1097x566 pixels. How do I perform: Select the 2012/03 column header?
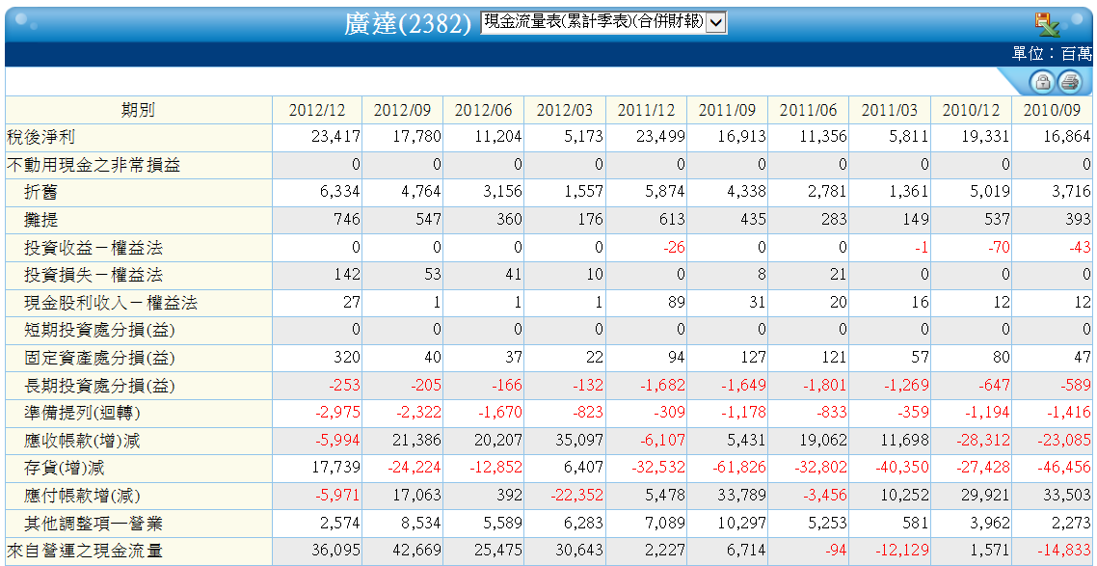pyautogui.click(x=564, y=110)
